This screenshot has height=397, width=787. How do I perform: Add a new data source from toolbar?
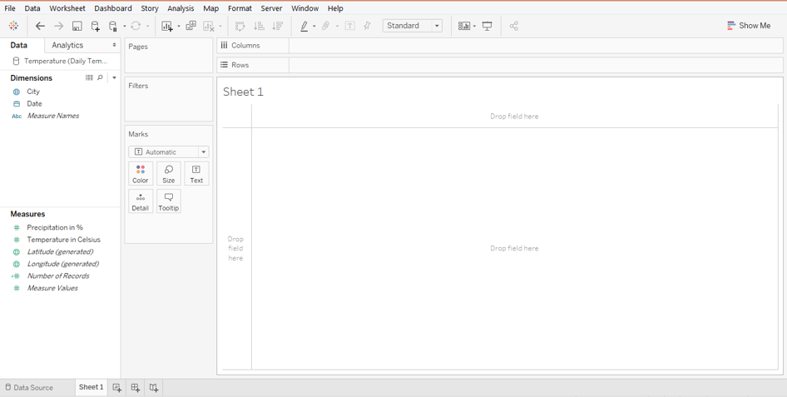pos(95,26)
